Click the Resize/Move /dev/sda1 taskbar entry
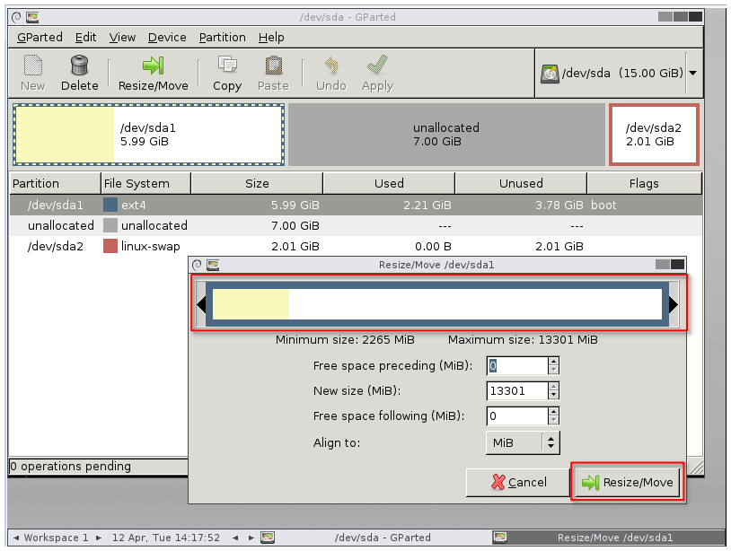This screenshot has width=731, height=551. click(x=607, y=538)
